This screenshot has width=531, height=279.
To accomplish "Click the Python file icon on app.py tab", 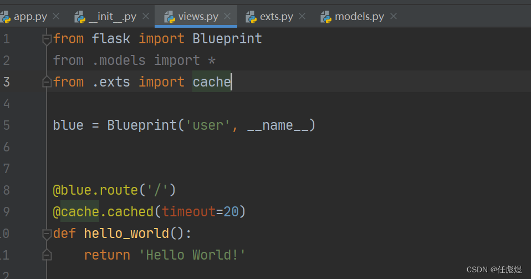I will click(x=5, y=17).
